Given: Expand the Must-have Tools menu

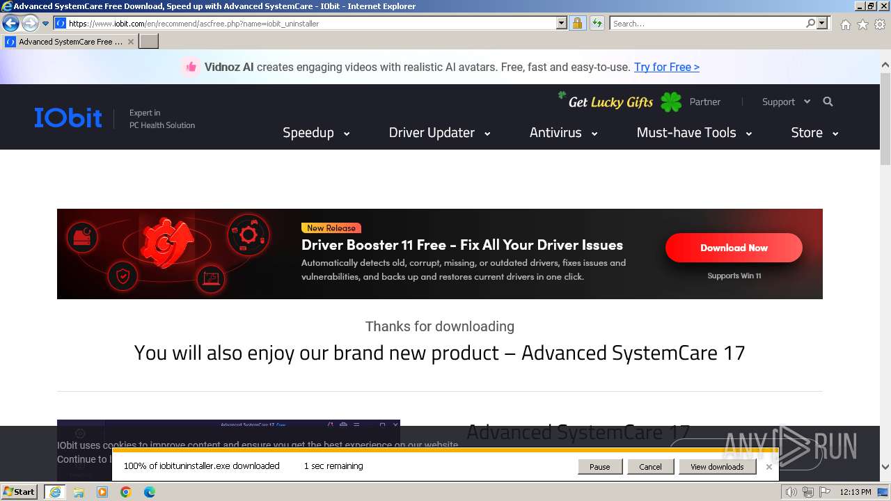Looking at the screenshot, I should pyautogui.click(x=694, y=132).
